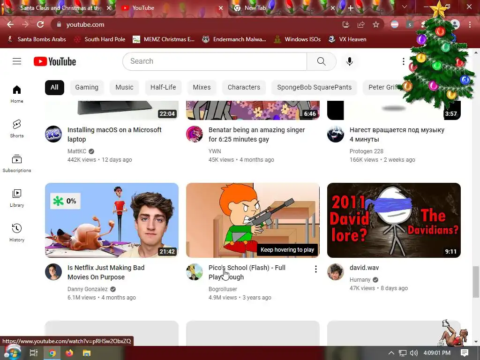Open 'david.wav' video title
480x360 pixels.
(364, 268)
